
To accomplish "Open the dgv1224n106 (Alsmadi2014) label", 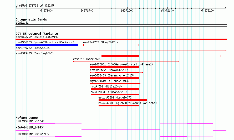I will click(x=110, y=81).
